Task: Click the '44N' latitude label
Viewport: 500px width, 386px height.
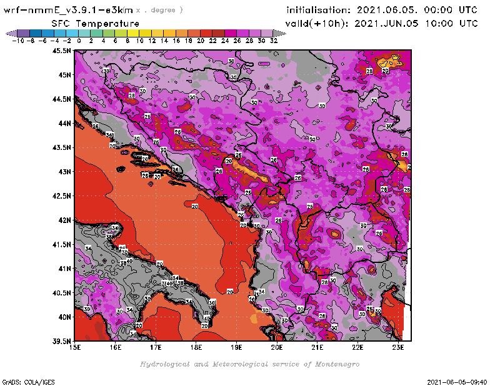Action: (x=64, y=123)
